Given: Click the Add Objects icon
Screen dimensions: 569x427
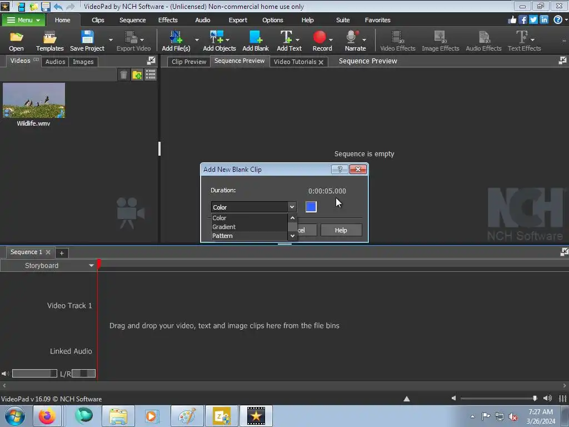Looking at the screenshot, I should [x=219, y=41].
